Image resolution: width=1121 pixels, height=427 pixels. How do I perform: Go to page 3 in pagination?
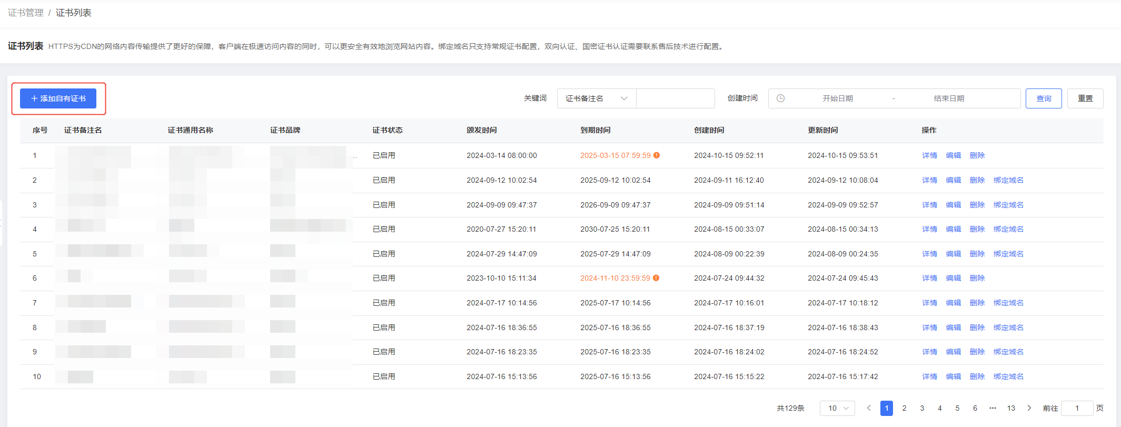[922, 408]
